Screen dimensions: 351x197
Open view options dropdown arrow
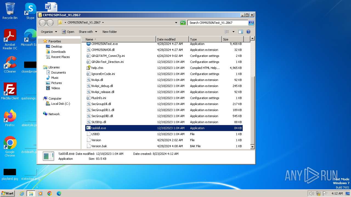(x=233, y=32)
